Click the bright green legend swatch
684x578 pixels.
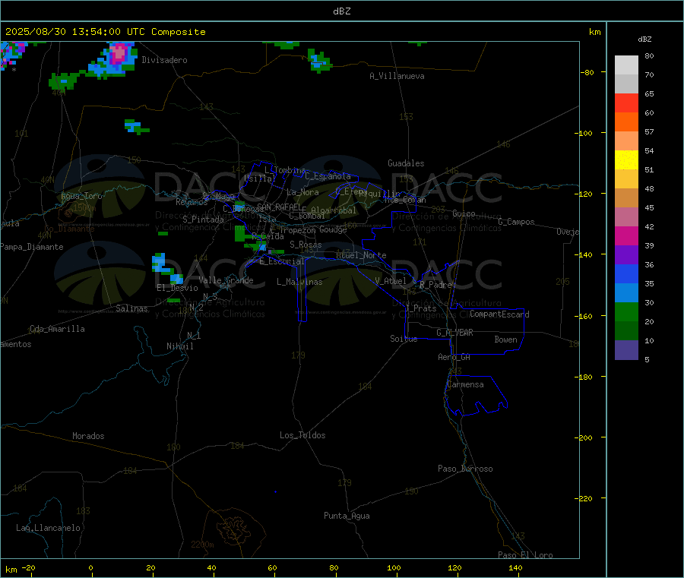[626, 311]
